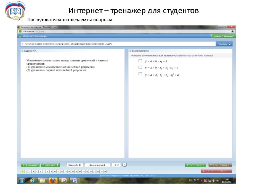257x193 pixels.
Task: Click the Варианты ответа panel header
Action: [x=141, y=51]
